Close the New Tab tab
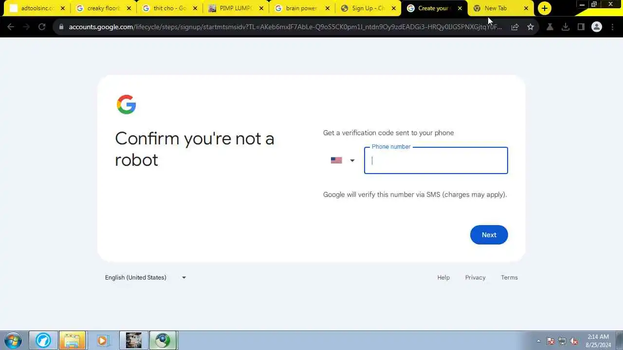This screenshot has width=623, height=350. (x=526, y=8)
